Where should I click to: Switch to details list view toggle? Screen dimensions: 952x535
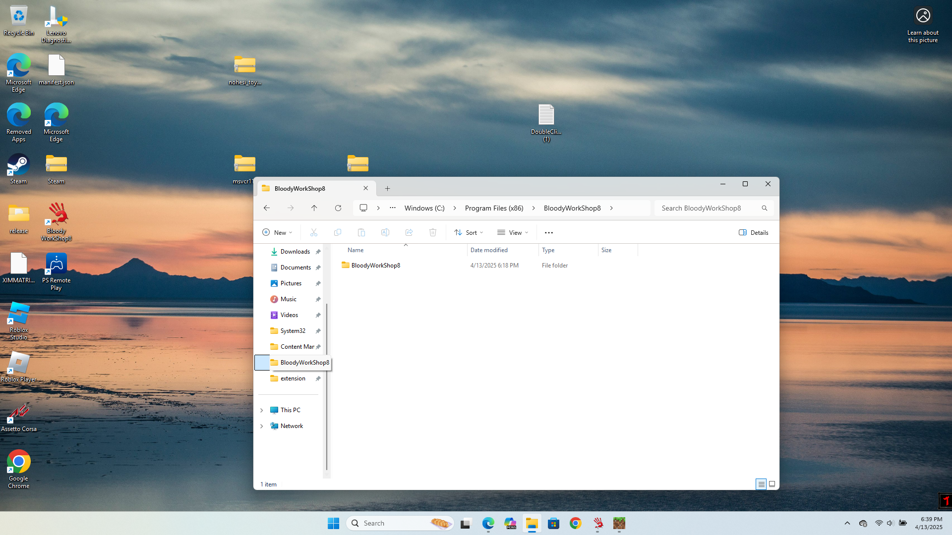761,484
